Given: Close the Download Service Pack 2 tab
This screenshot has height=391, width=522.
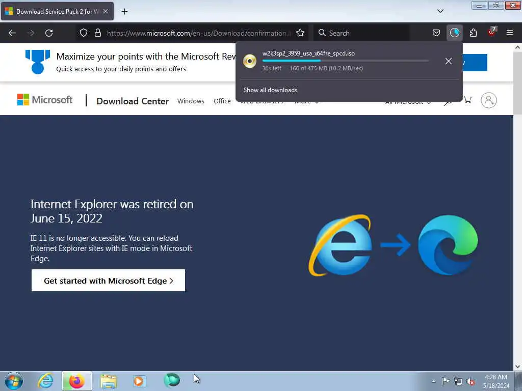Looking at the screenshot, I should (x=106, y=11).
